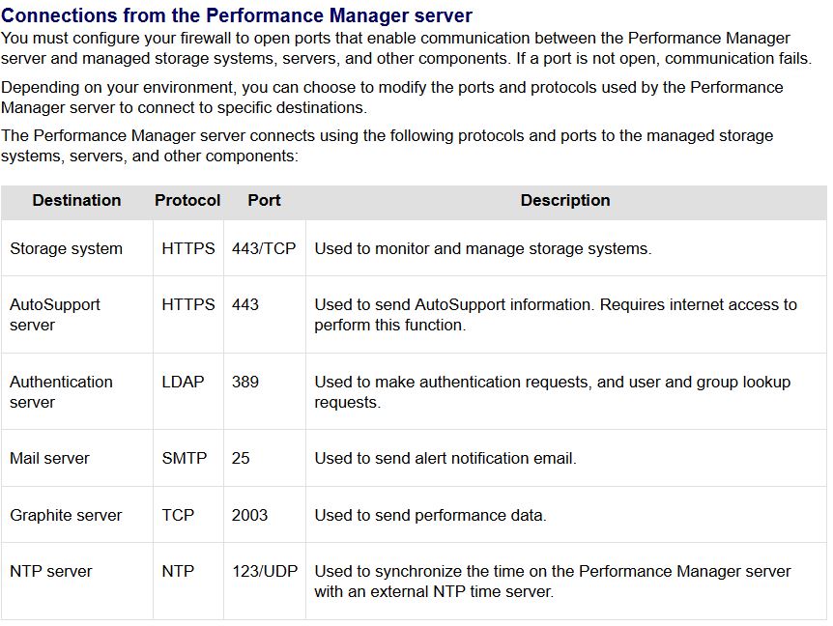Select the 'Authentication server' destination cell
The height and width of the screenshot is (626, 833).
click(61, 392)
